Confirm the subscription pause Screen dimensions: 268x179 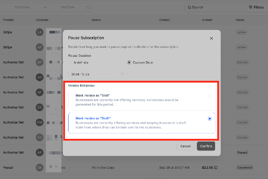tap(206, 146)
